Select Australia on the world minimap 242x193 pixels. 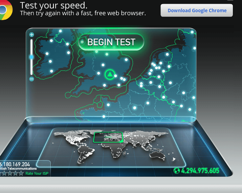pos(157,155)
